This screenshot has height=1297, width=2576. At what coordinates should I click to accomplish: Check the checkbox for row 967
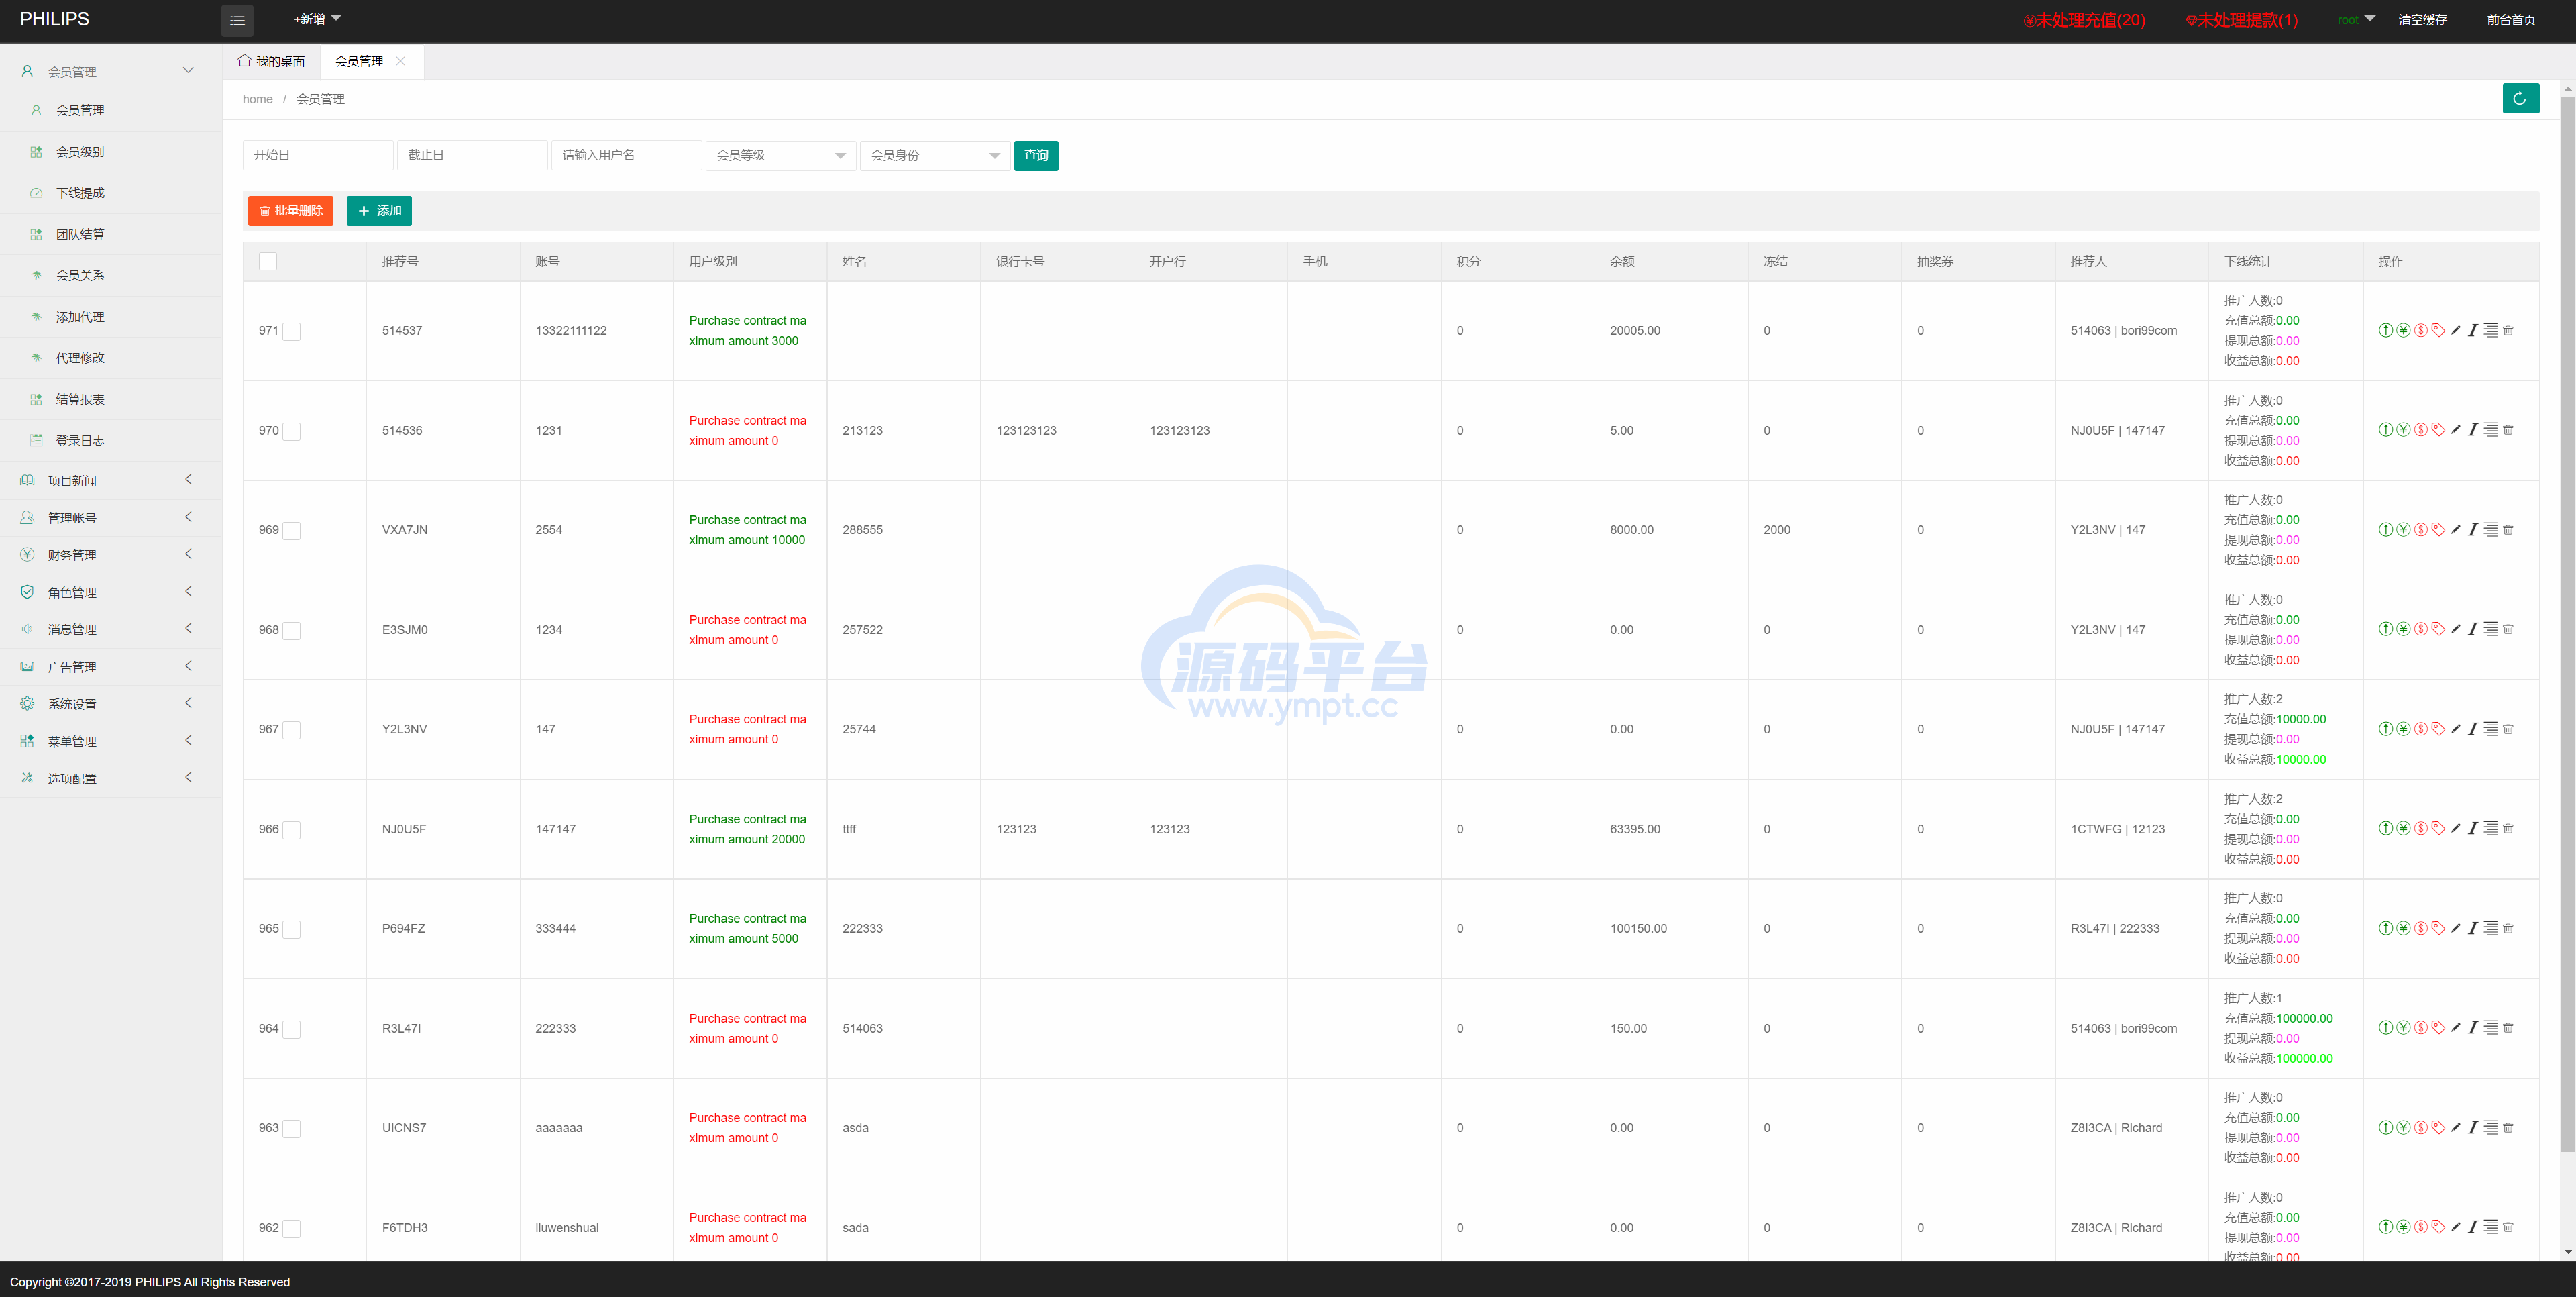pyautogui.click(x=292, y=730)
